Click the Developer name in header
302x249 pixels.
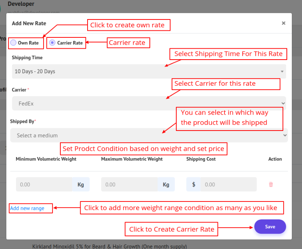coord(21,4)
